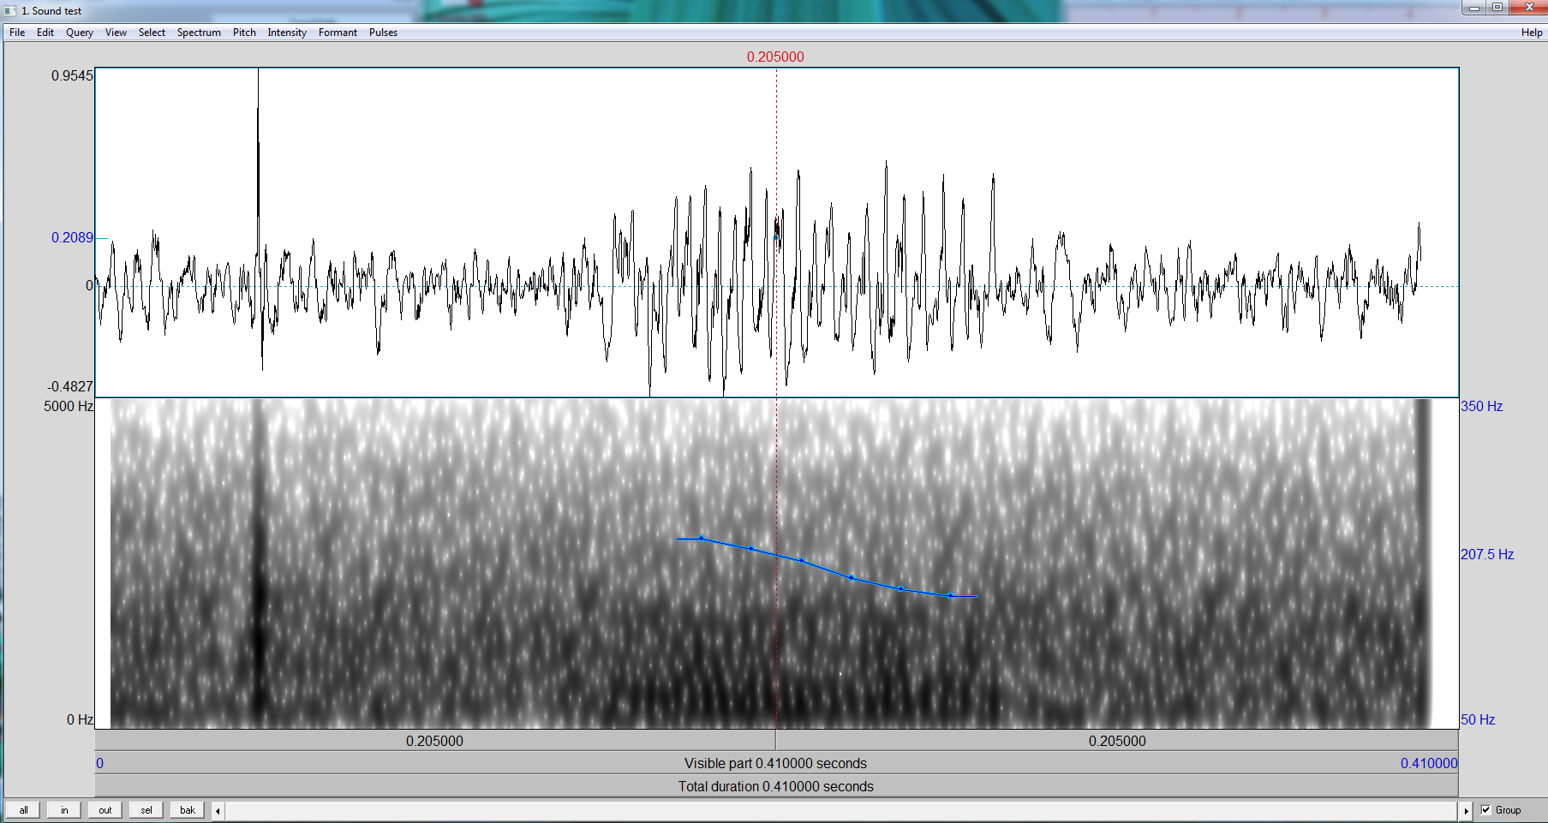Click the 'all' zoom button
This screenshot has width=1548, height=823.
pyautogui.click(x=23, y=810)
